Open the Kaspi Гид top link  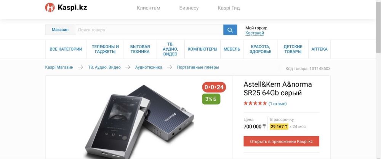pos(229,8)
